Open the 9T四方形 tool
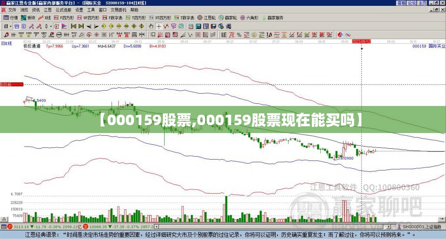This screenshot has width=446, height=239. [160, 17]
